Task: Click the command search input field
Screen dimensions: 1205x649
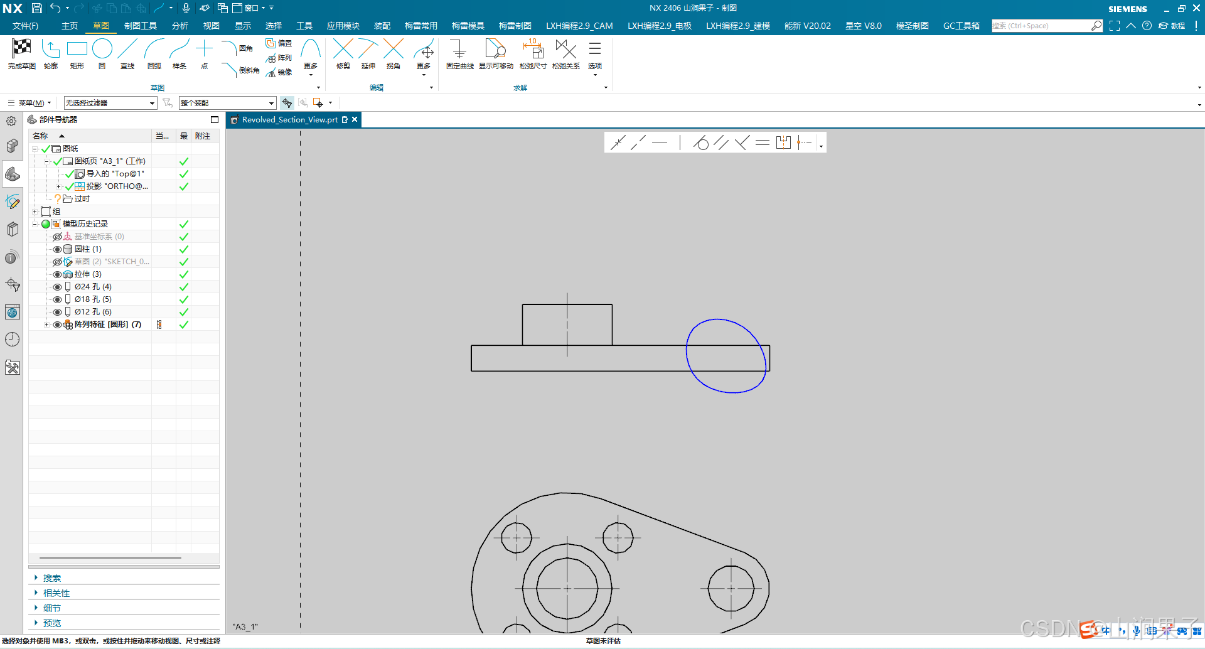Action: pyautogui.click(x=1041, y=26)
